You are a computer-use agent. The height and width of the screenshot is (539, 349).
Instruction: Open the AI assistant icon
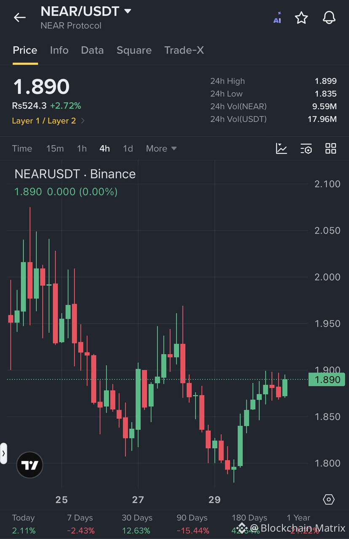[277, 18]
